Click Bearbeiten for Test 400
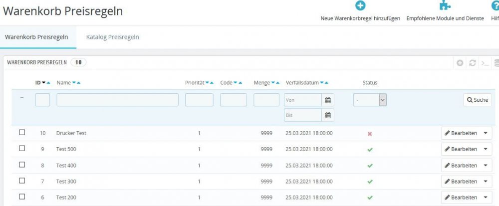This screenshot has width=499, height=206. click(461, 165)
